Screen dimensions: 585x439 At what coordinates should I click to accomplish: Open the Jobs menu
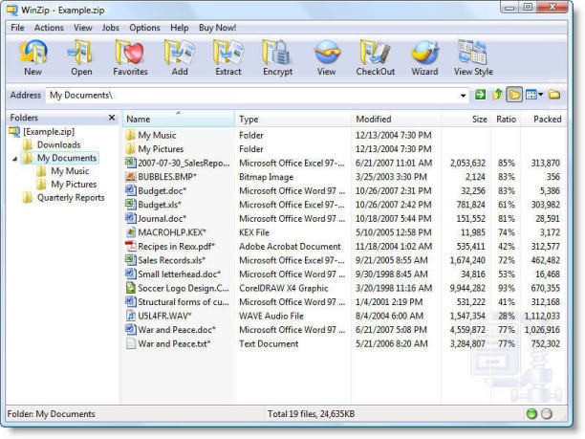coord(111,28)
